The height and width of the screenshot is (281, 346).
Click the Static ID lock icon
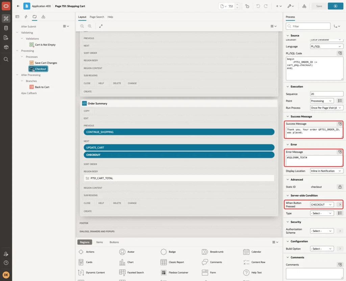pyautogui.click(x=340, y=187)
